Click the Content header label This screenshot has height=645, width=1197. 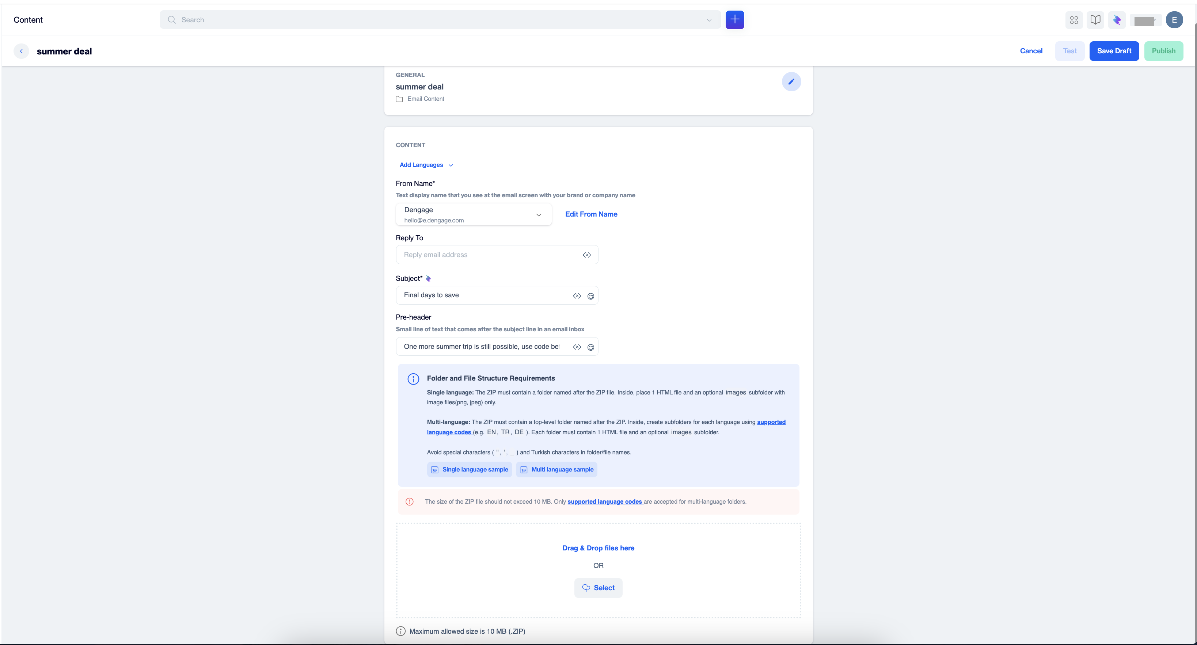point(28,19)
